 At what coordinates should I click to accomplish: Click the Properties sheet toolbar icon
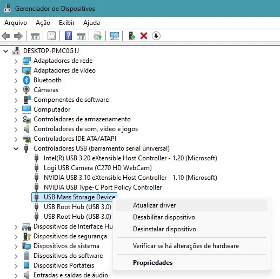point(51,36)
